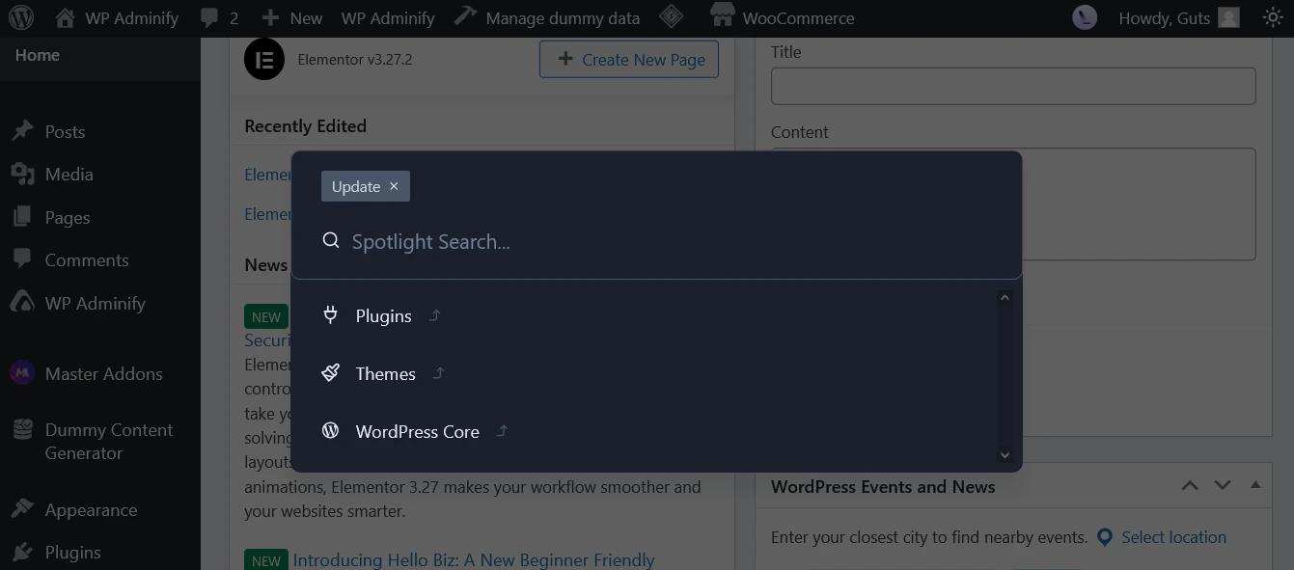This screenshot has height=570, width=1294.
Task: Expand the Plugins search category
Action: tap(434, 314)
